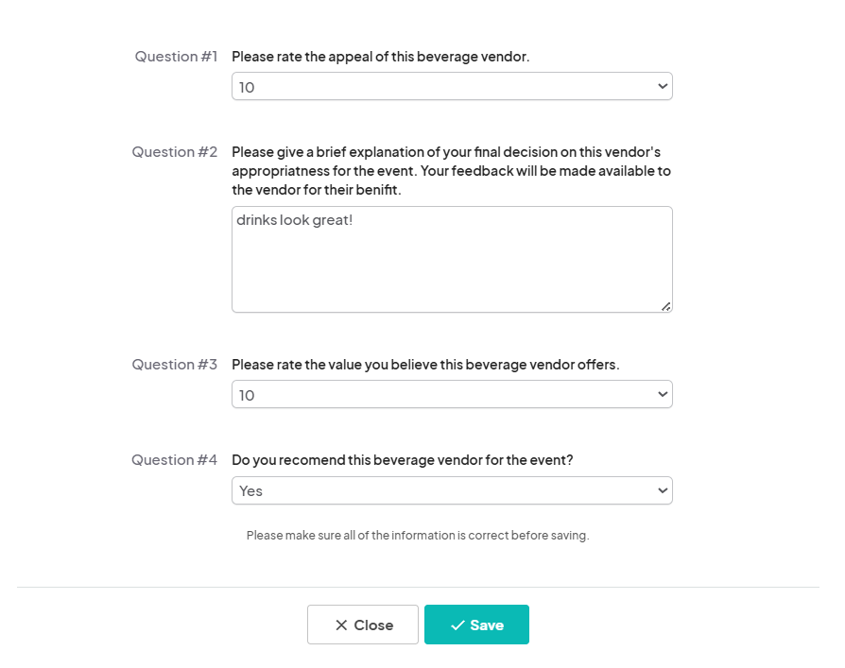The width and height of the screenshot is (845, 668).
Task: Select the explanation text box with 'drinks look great!'
Action: point(452,258)
